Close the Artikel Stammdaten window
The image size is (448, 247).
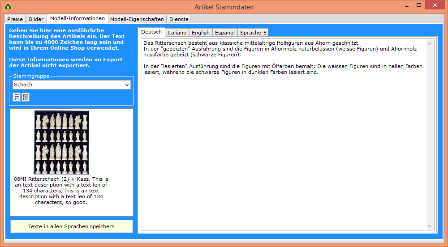pyautogui.click(x=435, y=5)
